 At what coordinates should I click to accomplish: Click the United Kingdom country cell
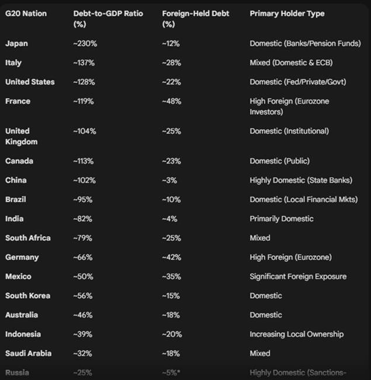pos(22,136)
